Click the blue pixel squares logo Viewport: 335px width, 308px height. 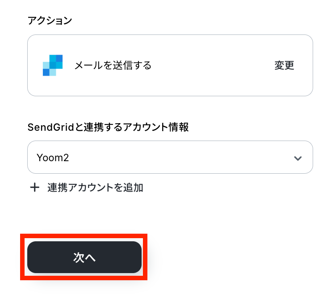pos(53,65)
